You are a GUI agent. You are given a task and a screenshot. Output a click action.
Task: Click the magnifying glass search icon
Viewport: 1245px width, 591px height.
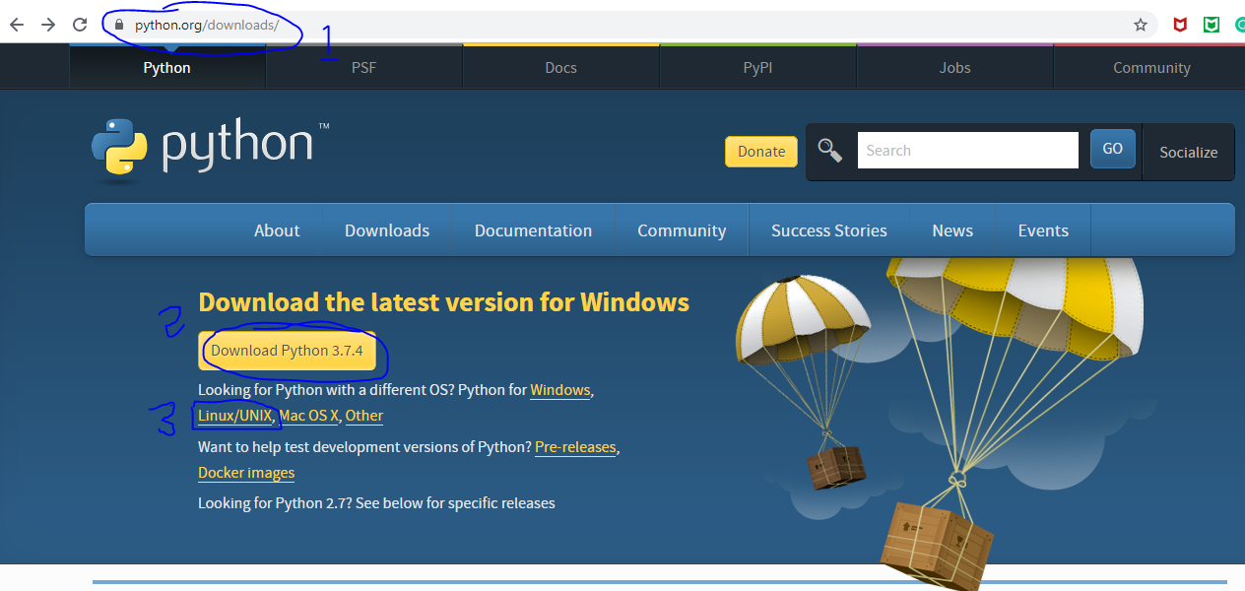(x=830, y=150)
